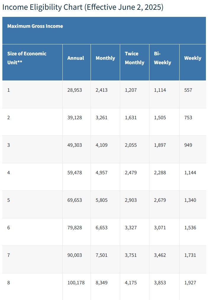Click the Size of Economic Unit column header
This screenshot has width=208, height=300.
(x=27, y=58)
